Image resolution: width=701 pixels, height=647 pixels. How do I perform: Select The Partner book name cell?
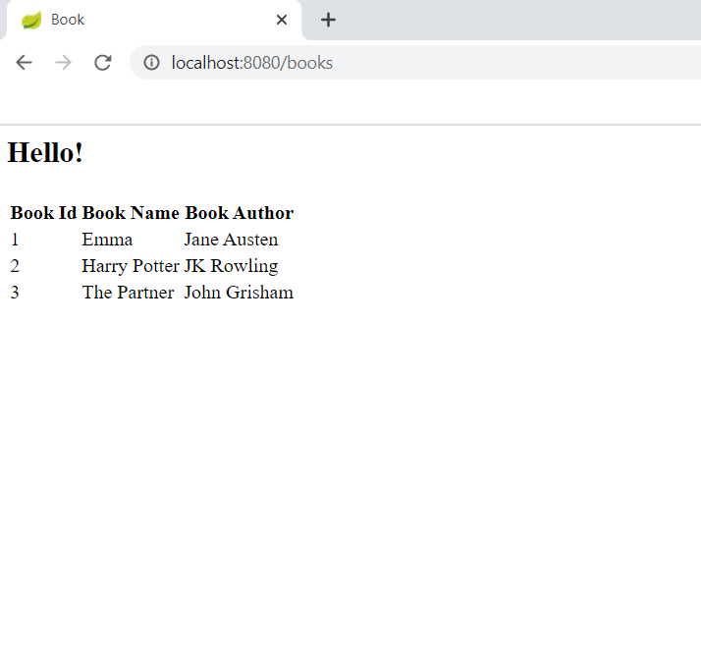(x=128, y=293)
